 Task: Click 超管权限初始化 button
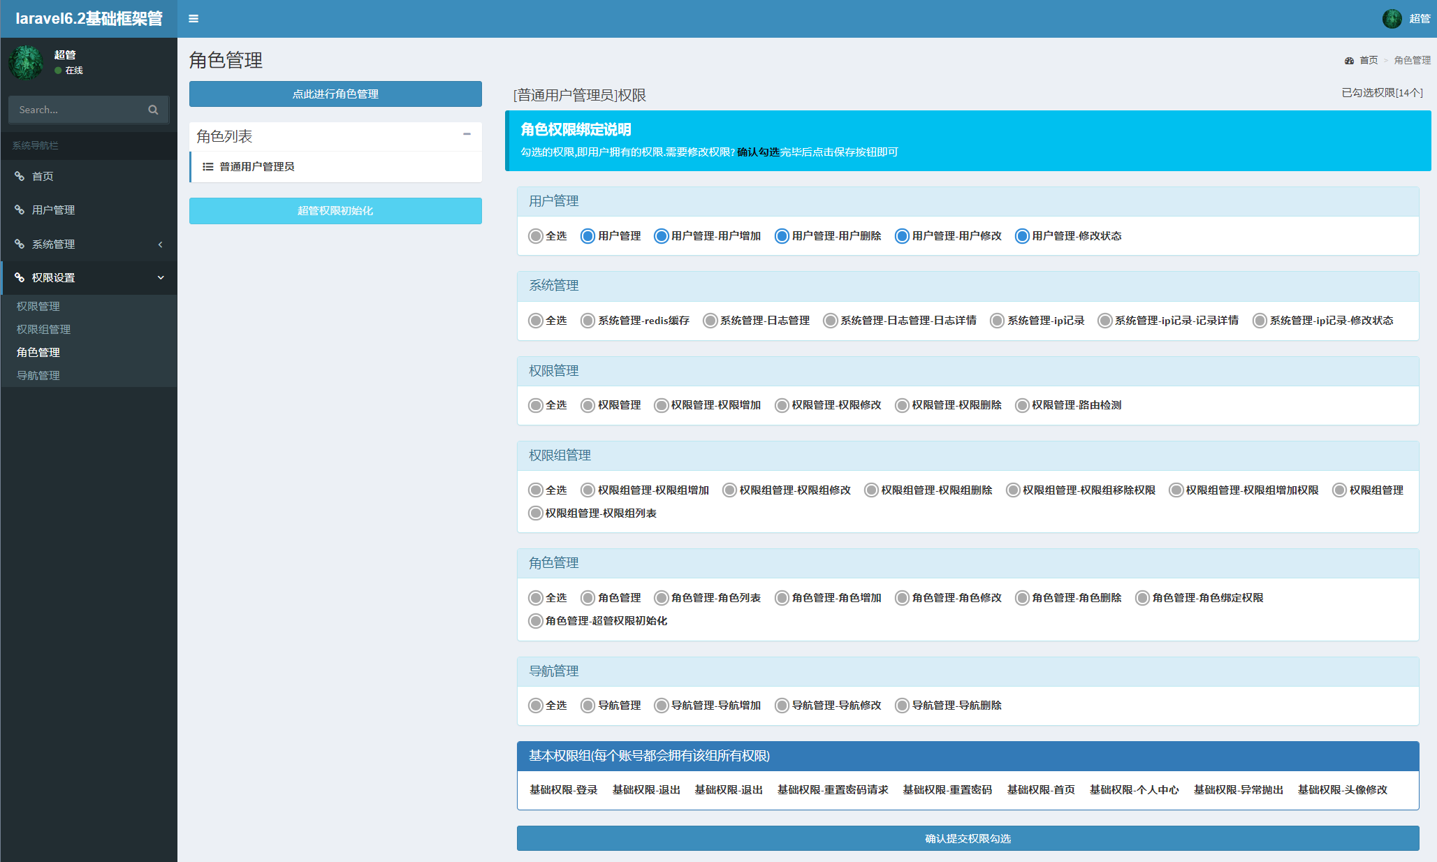[335, 211]
